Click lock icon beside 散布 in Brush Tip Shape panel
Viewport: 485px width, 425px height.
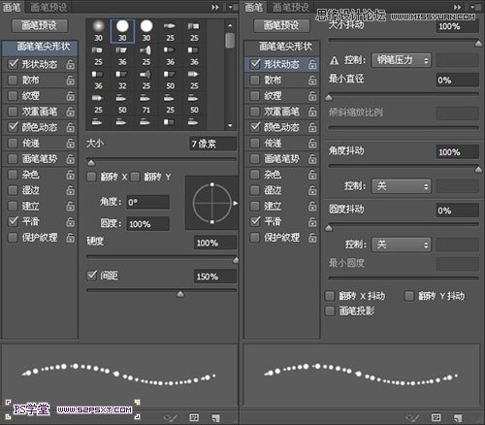70,81
